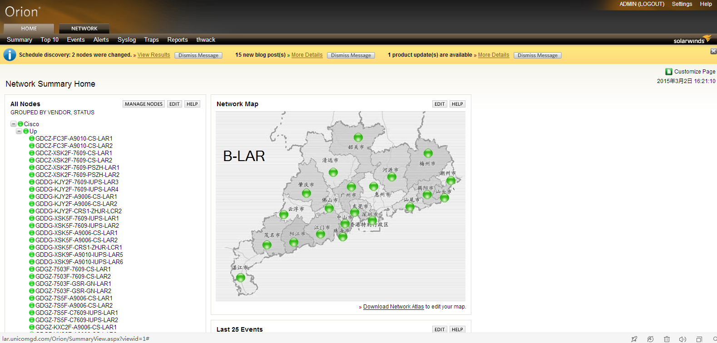717x343 pixels.
Task: Open the Syslog page
Action: pos(127,40)
